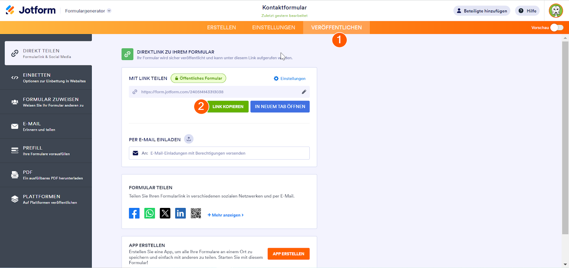This screenshot has height=268, width=569.
Task: Open the PDF sidebar section
Action: click(46, 175)
